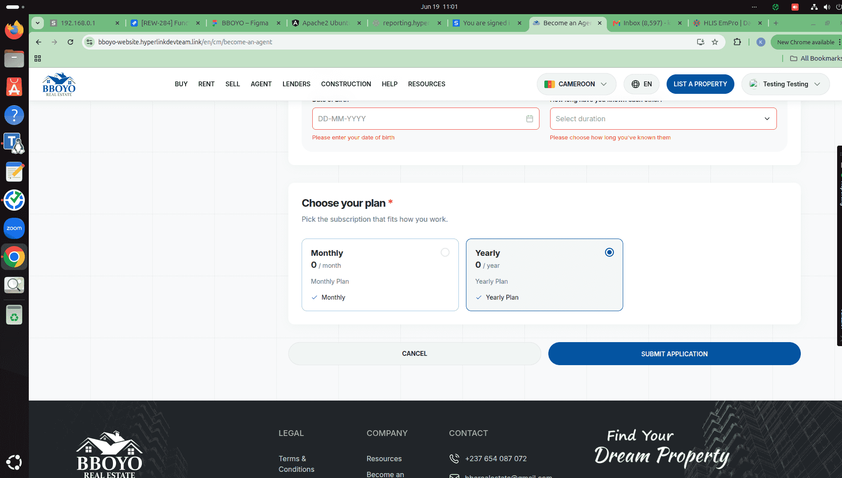The image size is (842, 478).
Task: Call the +237 654 087 072 link
Action: (x=496, y=459)
